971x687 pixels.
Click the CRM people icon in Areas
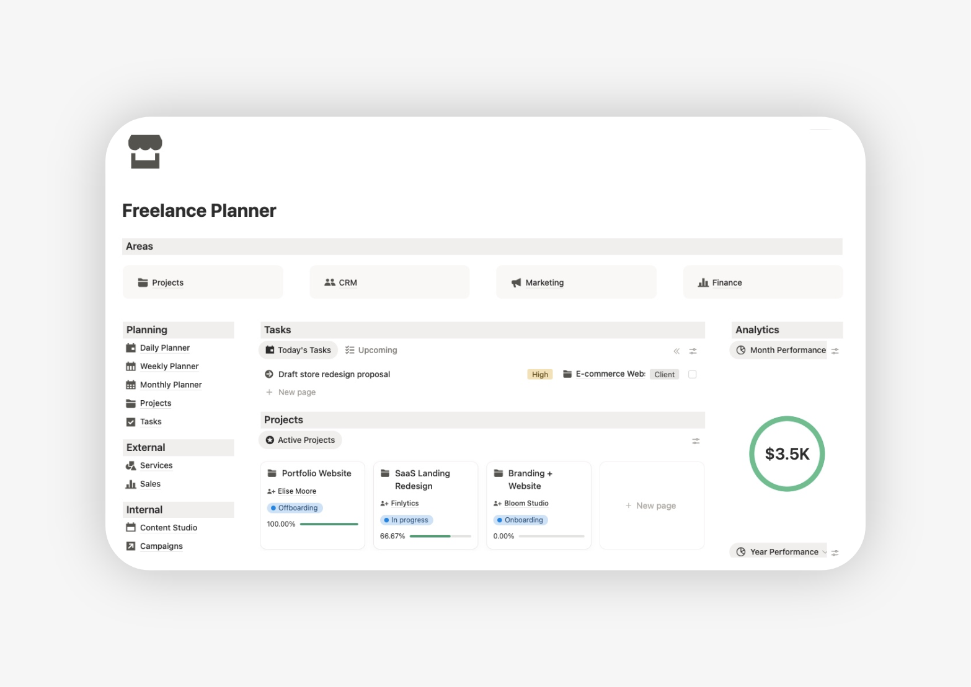329,282
